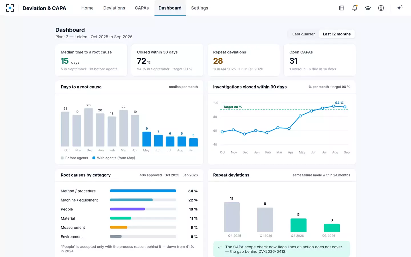Open the Closed within 30 days card
This screenshot has width=411, height=257.
coord(167,60)
